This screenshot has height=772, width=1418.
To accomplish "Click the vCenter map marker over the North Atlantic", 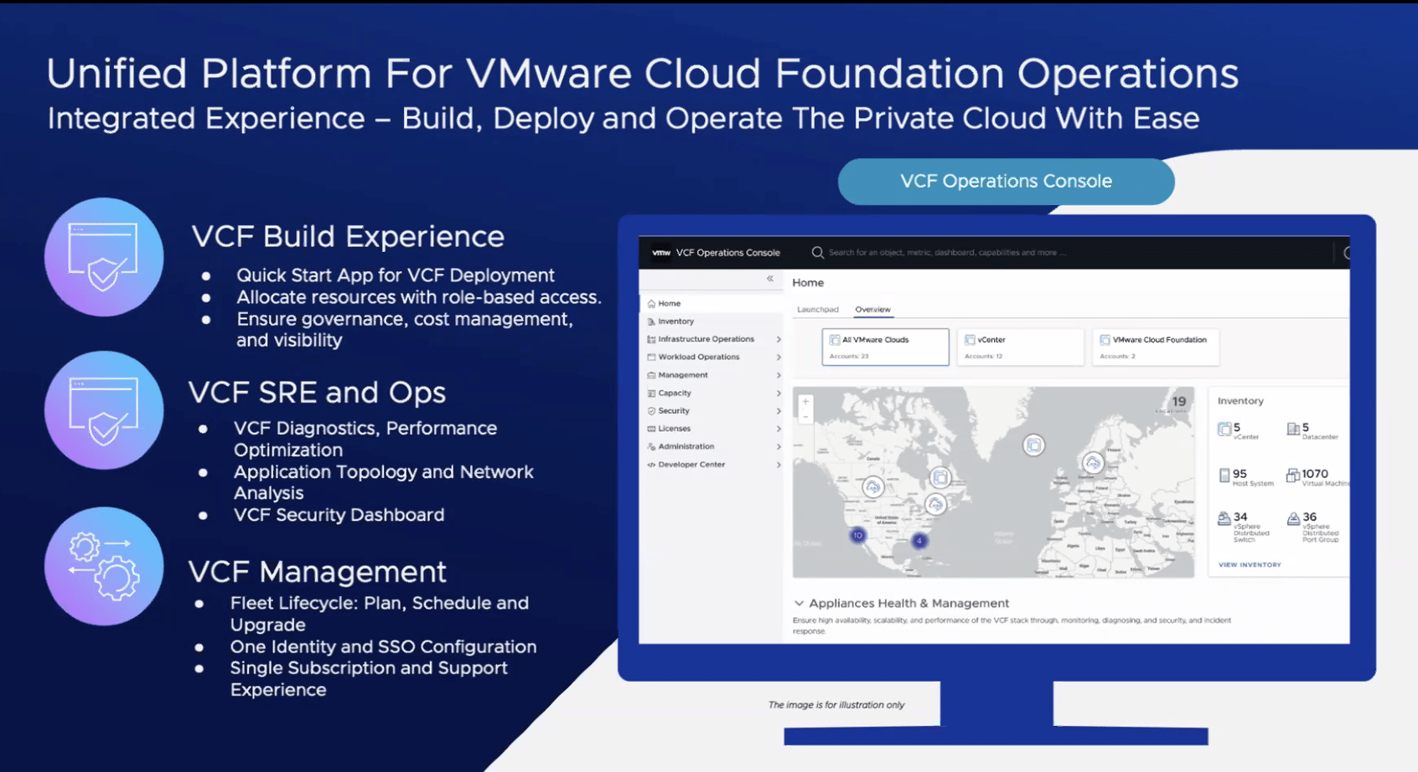I will (x=1034, y=445).
